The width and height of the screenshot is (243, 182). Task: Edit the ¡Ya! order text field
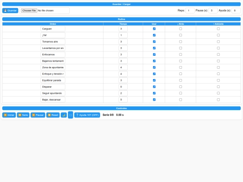53,35
